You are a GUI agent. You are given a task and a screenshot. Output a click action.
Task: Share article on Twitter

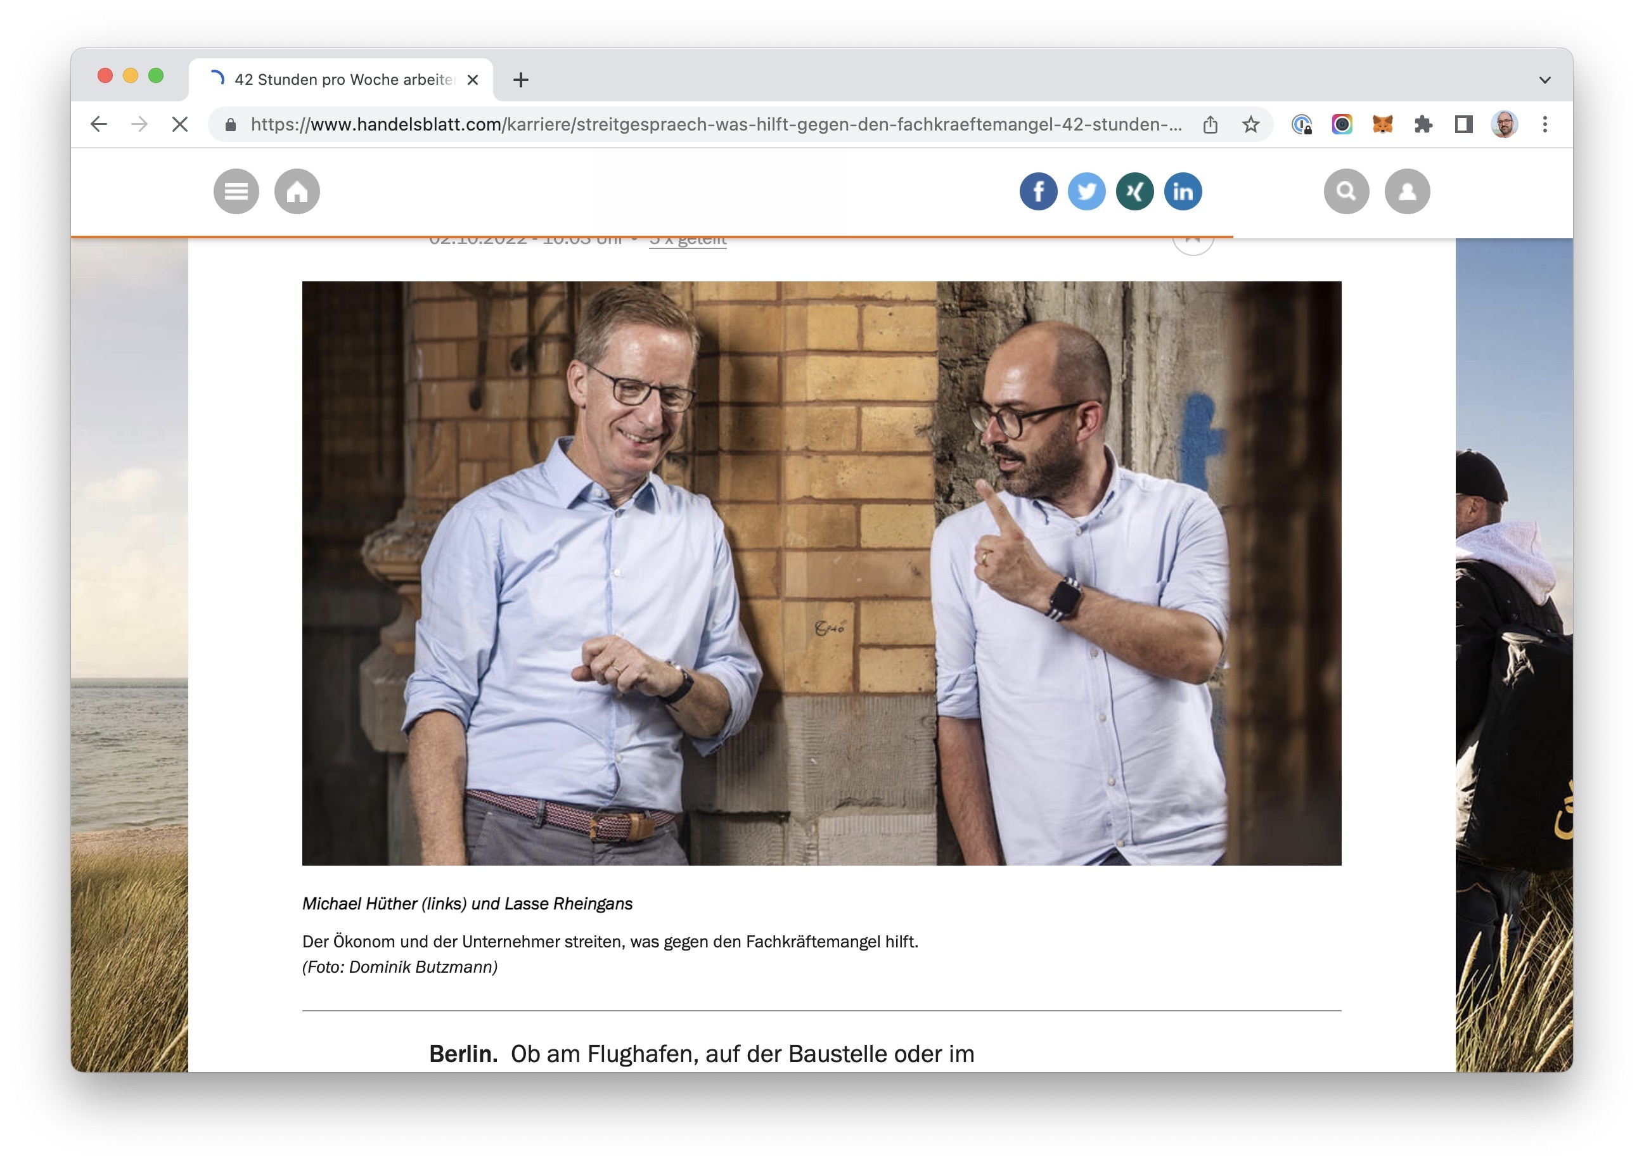[x=1086, y=192]
